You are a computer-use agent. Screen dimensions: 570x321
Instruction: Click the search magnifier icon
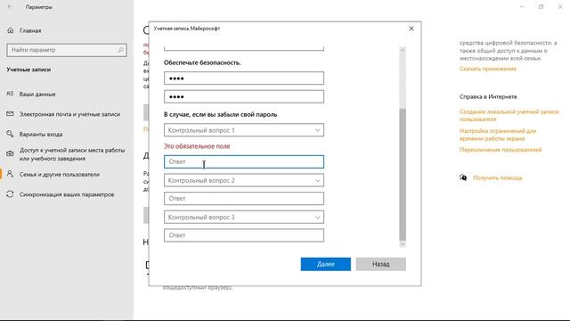click(x=121, y=50)
